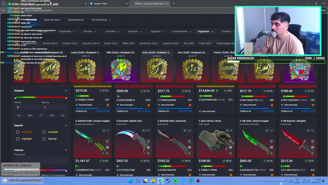The width and height of the screenshot is (328, 185).
Task: Collapse the Patrones filter section
Action: 66,150
